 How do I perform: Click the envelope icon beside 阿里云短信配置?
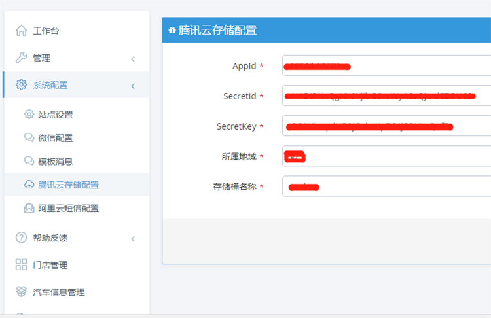[x=29, y=208]
